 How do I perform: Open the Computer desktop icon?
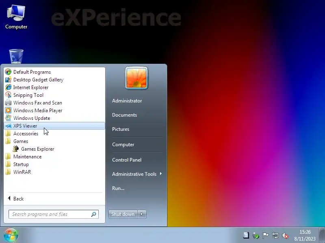click(16, 17)
